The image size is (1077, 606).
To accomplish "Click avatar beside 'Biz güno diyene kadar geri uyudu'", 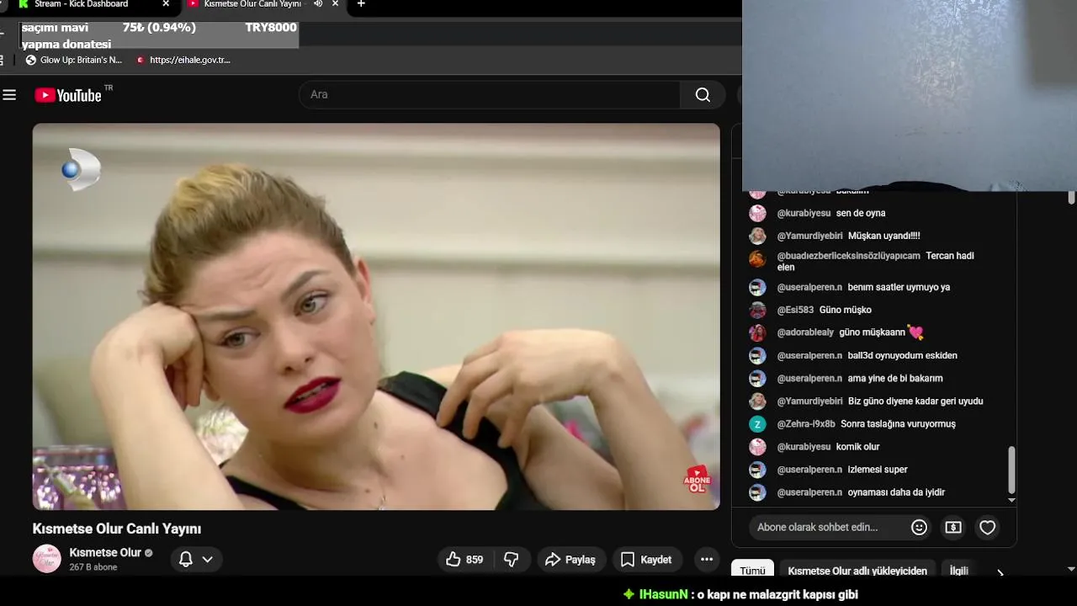I will point(757,401).
